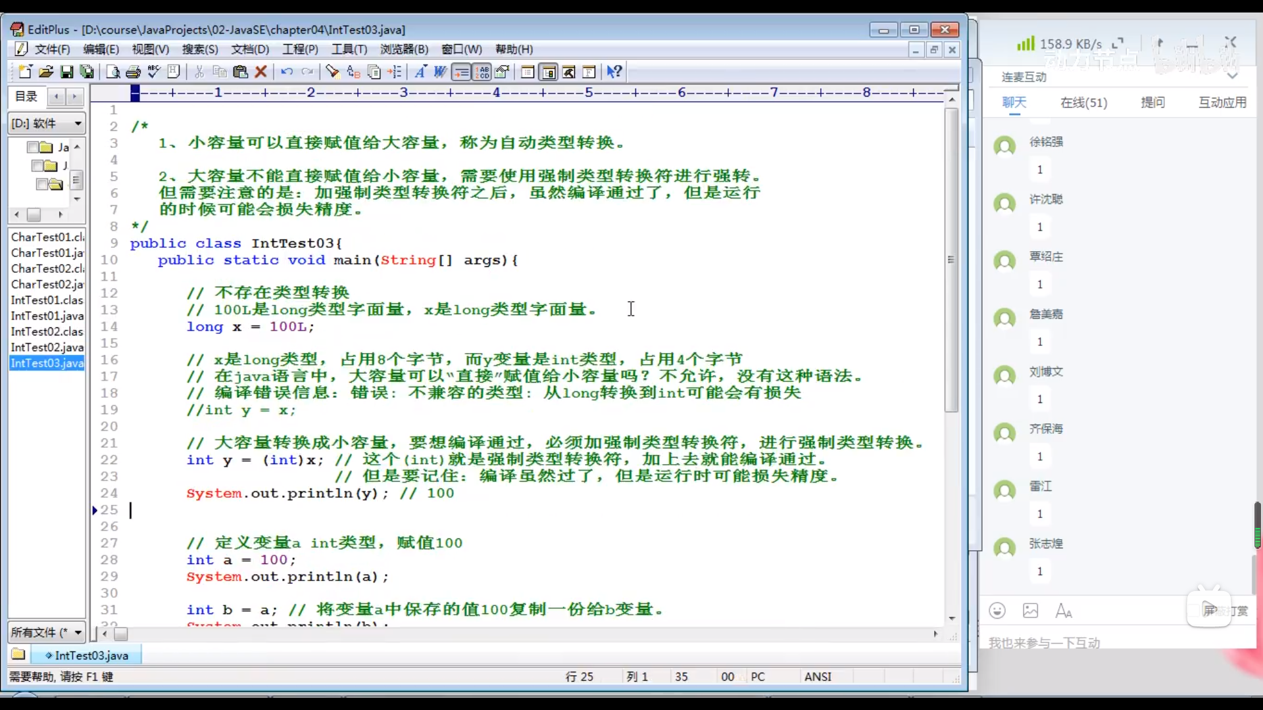Click the editor vertical scrollbar thumb
The width and height of the screenshot is (1263, 710).
click(x=951, y=260)
